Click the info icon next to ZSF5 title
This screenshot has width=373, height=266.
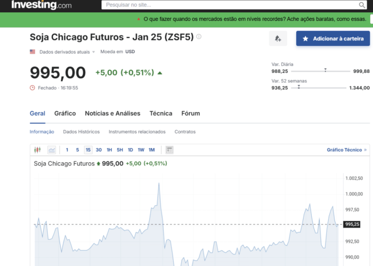(x=199, y=37)
